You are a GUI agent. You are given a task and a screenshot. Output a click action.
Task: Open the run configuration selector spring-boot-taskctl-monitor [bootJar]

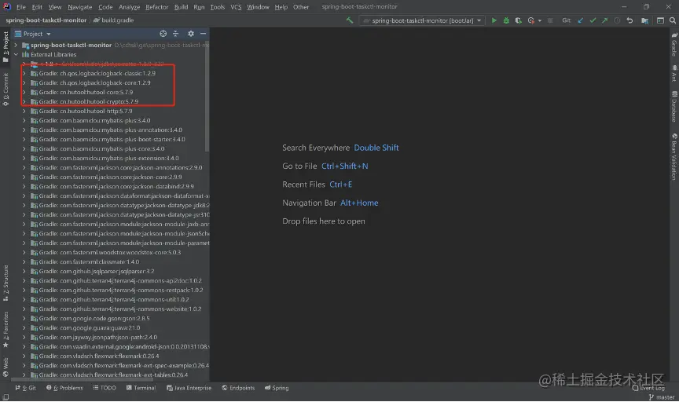422,20
